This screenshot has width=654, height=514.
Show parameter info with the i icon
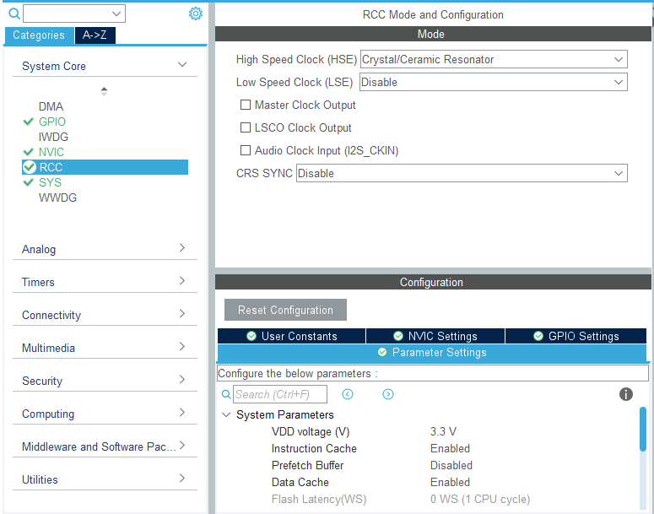click(625, 394)
